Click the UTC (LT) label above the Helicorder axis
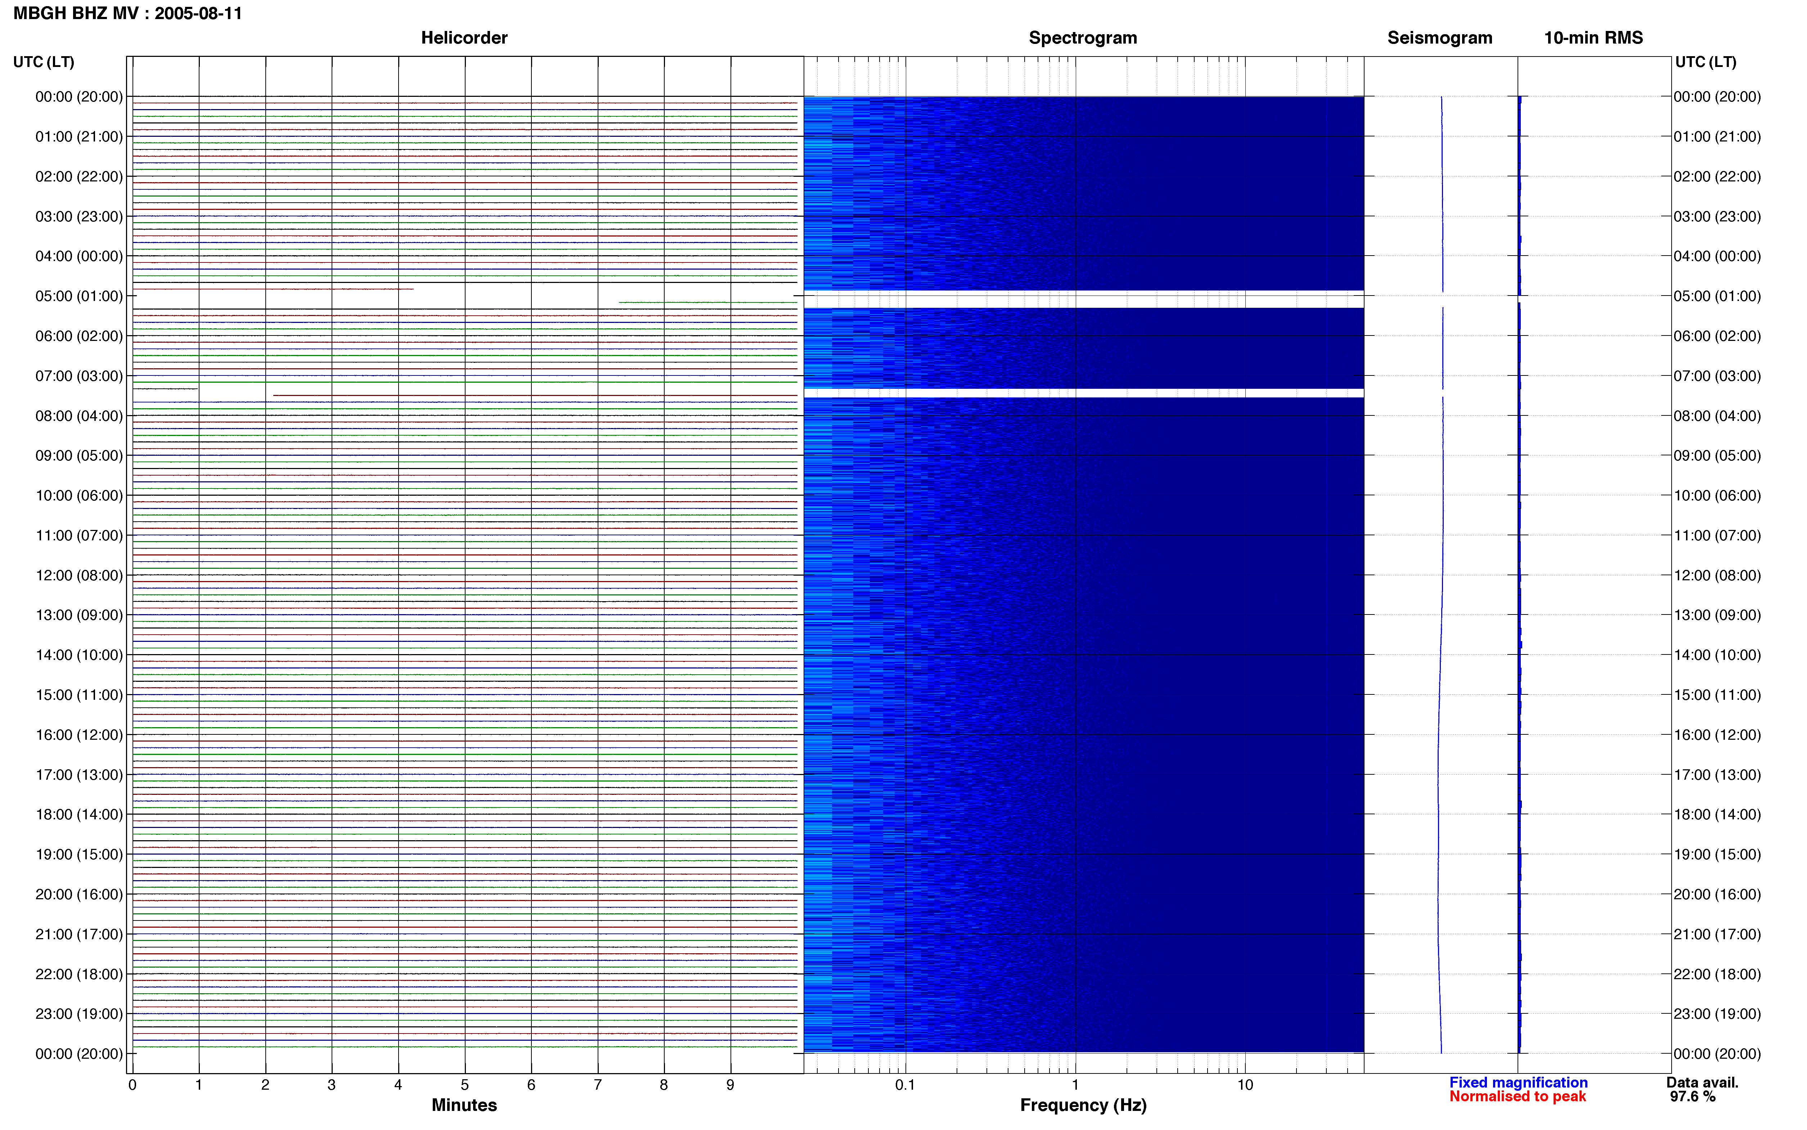1807x1130 pixels. [x=44, y=62]
